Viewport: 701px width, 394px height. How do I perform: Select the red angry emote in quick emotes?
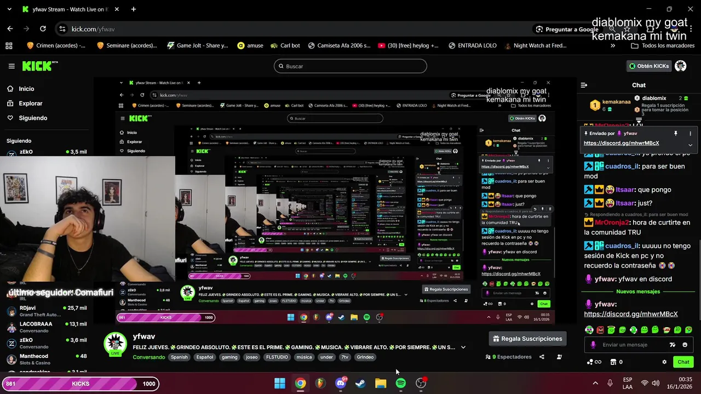point(600,330)
